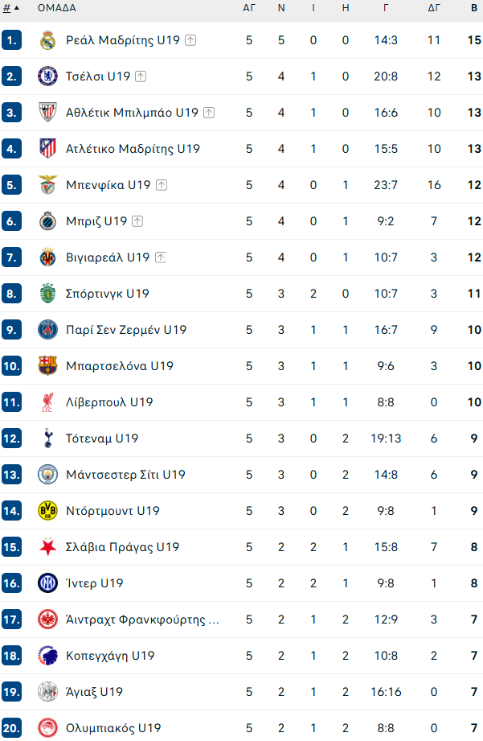Image resolution: width=483 pixels, height=741 pixels.
Task: Click the Tottenham U19 club crest
Action: coord(47,438)
